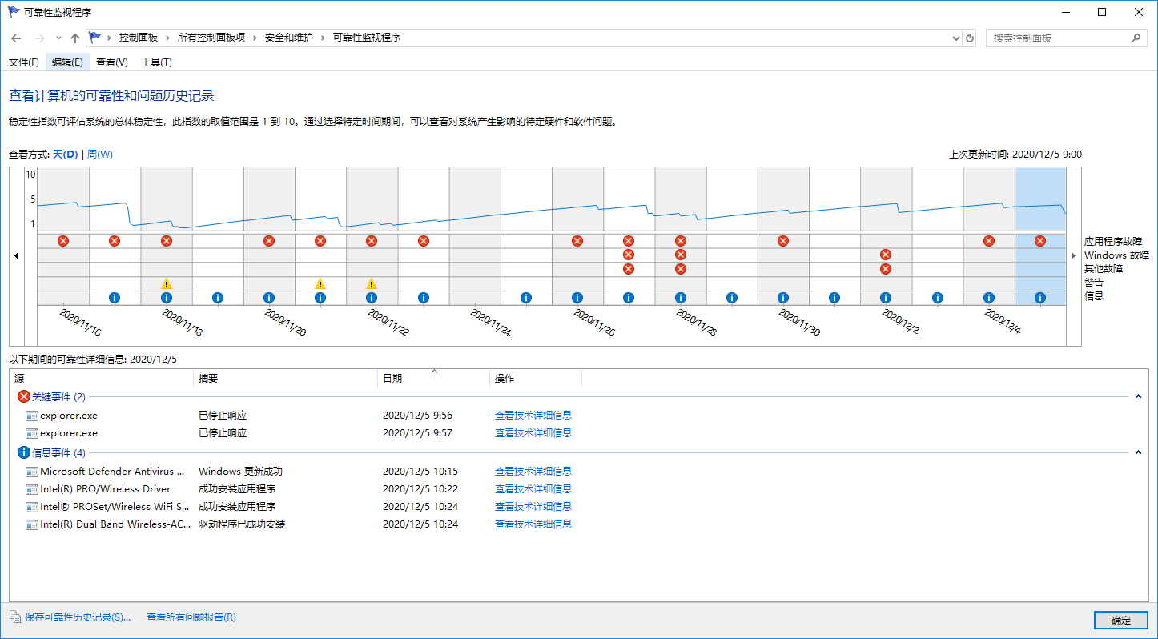
Task: Select application failure icon for 2020/11/18
Action: point(167,241)
